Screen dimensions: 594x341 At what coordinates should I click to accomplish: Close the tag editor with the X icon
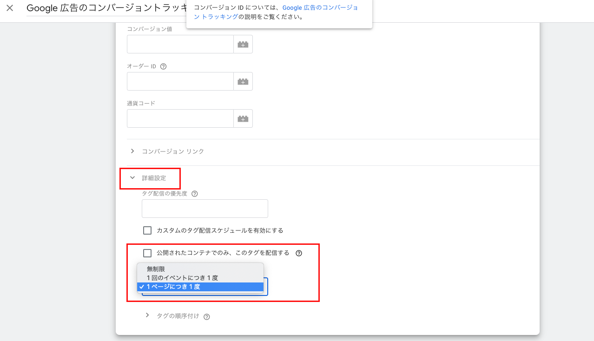(x=10, y=8)
